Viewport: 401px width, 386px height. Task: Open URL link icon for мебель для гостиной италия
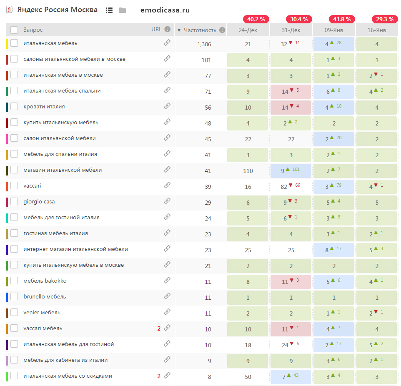click(x=167, y=217)
